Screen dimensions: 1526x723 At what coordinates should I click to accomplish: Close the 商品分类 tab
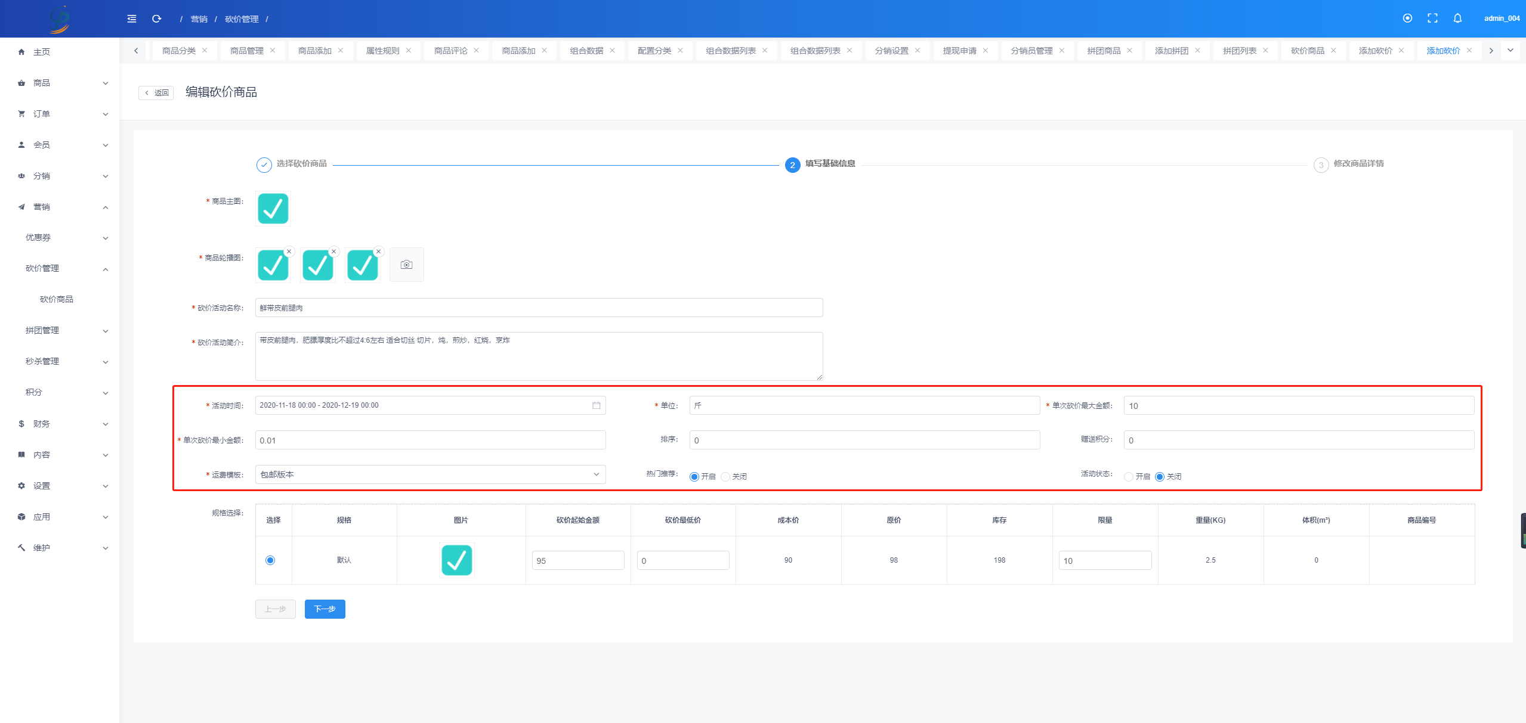(x=205, y=51)
